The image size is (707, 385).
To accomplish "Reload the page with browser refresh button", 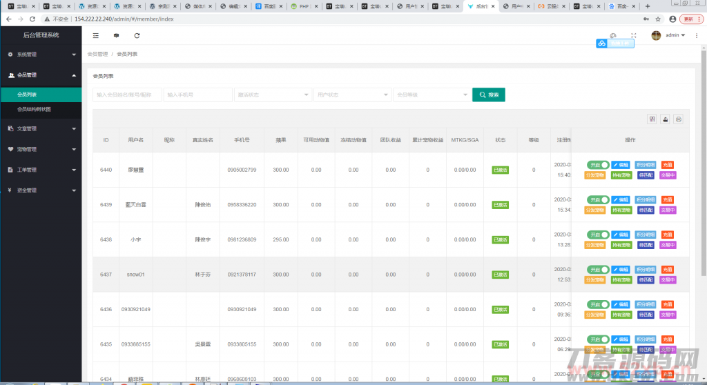I will (x=32, y=19).
